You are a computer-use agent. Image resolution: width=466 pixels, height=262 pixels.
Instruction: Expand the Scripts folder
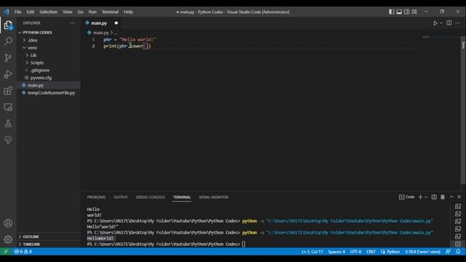pos(37,63)
